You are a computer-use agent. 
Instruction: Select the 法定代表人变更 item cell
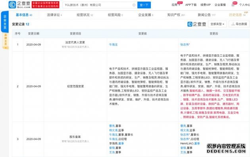(x=75, y=44)
